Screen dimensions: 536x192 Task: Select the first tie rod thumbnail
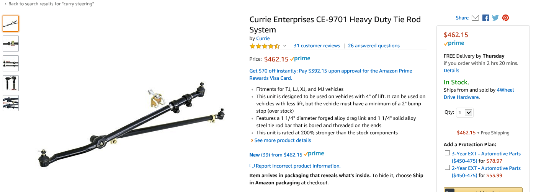(11, 24)
